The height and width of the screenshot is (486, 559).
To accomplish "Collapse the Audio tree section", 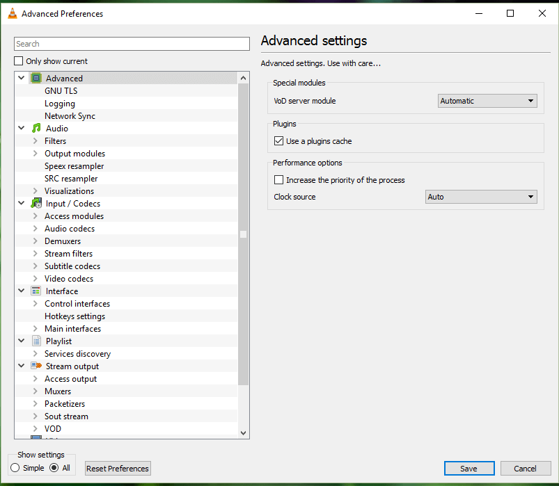I will coord(22,128).
